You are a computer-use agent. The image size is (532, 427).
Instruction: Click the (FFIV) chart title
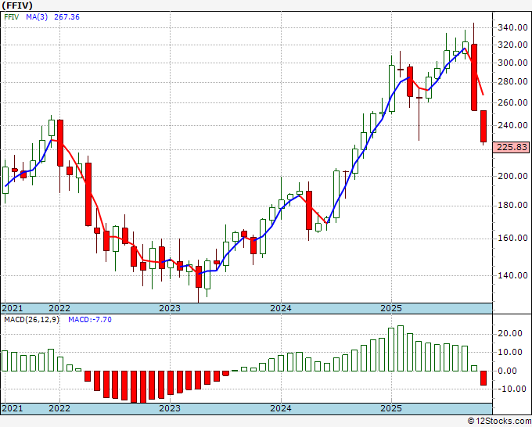click(16, 5)
